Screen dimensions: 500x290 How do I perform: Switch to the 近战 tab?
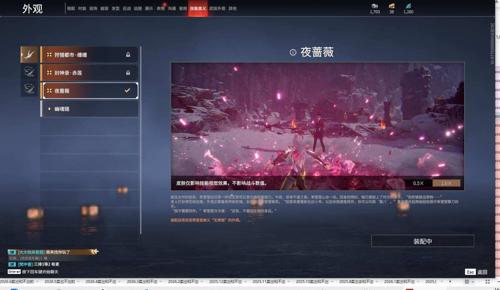[x=127, y=8]
